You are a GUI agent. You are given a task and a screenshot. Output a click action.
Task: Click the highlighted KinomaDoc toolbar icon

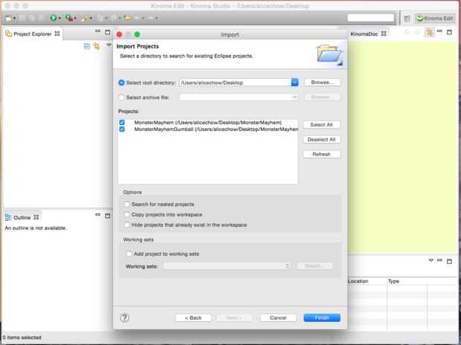click(x=430, y=33)
